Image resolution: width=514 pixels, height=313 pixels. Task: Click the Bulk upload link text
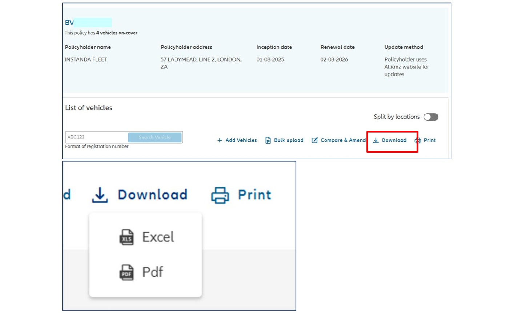[x=289, y=140]
